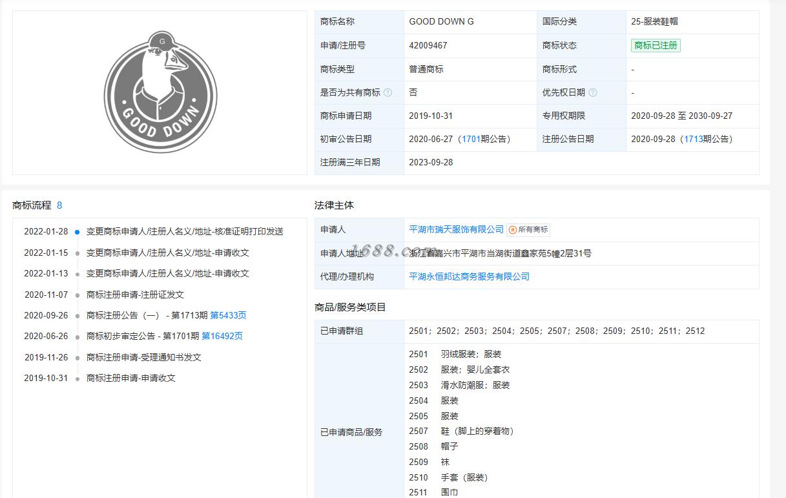
Task: Click the 2023-09-28 three-year date value
Action: coord(431,162)
